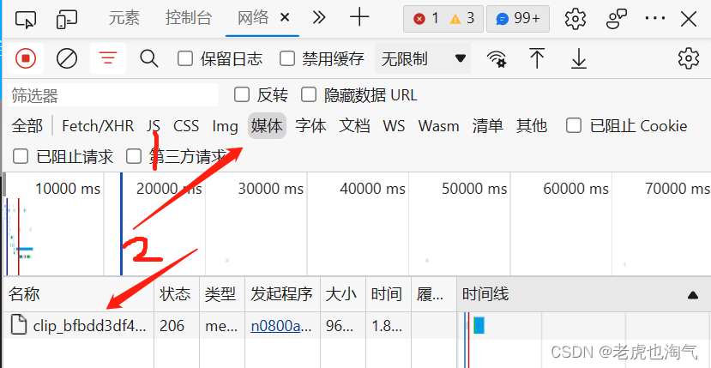Stop recording network log

click(26, 58)
